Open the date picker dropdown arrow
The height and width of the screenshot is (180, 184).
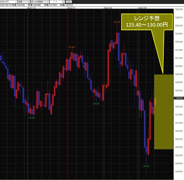point(63,2)
